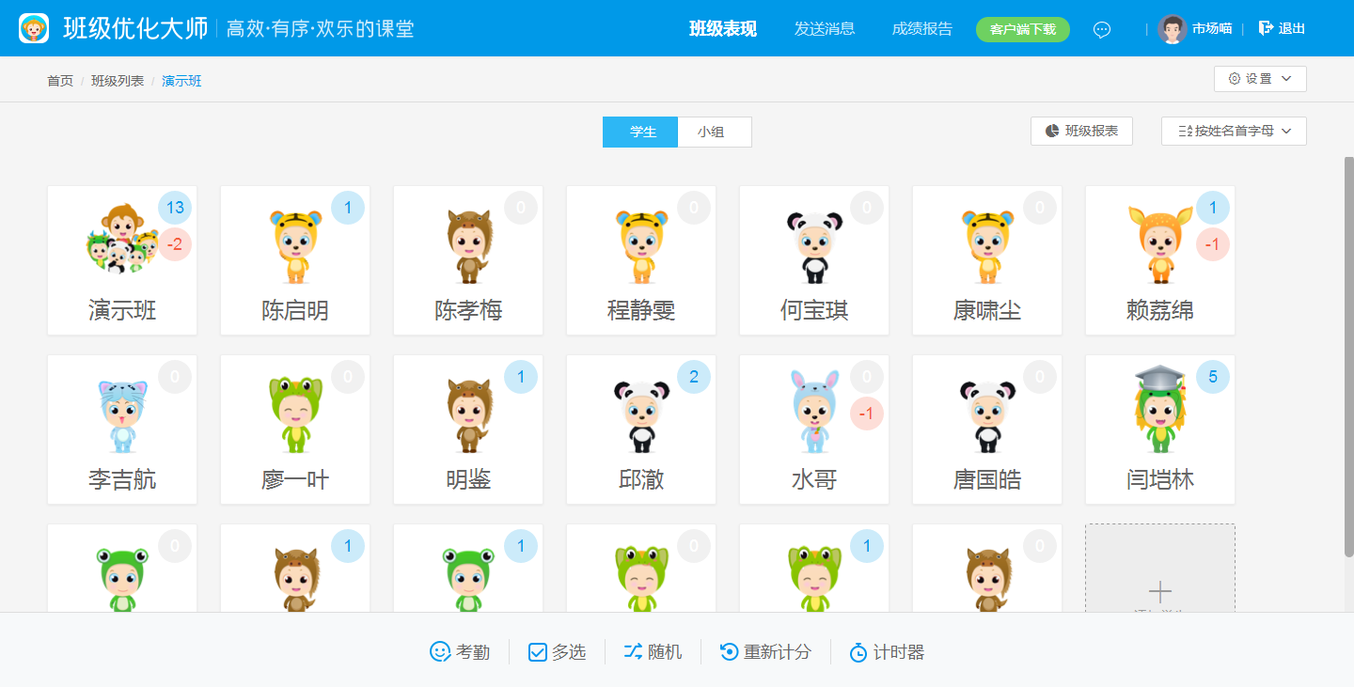Open the 发送消息 navigation item

pyautogui.click(x=825, y=29)
